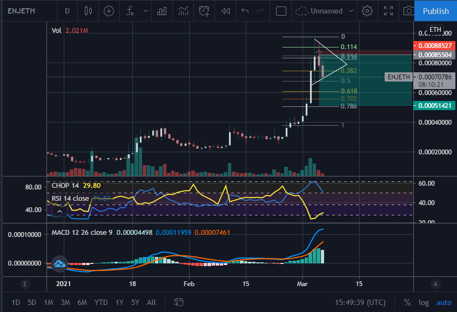The width and height of the screenshot is (457, 312).
Task: Open the financials bar chart icon
Action: point(162,11)
